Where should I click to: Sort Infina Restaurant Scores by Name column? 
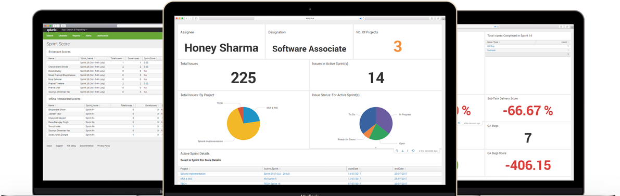[66, 106]
